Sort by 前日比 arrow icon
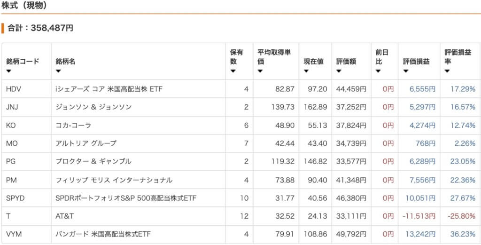 [378, 71]
